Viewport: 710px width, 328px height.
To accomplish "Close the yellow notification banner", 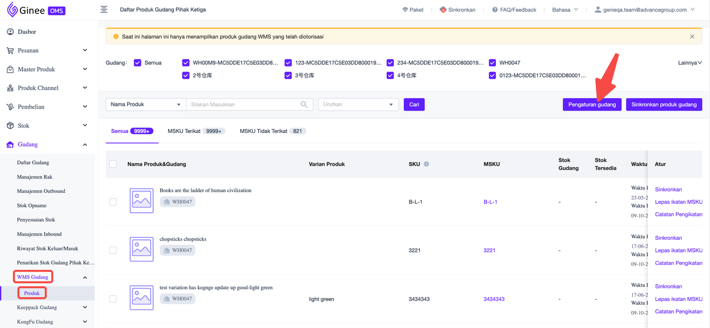I will point(692,37).
